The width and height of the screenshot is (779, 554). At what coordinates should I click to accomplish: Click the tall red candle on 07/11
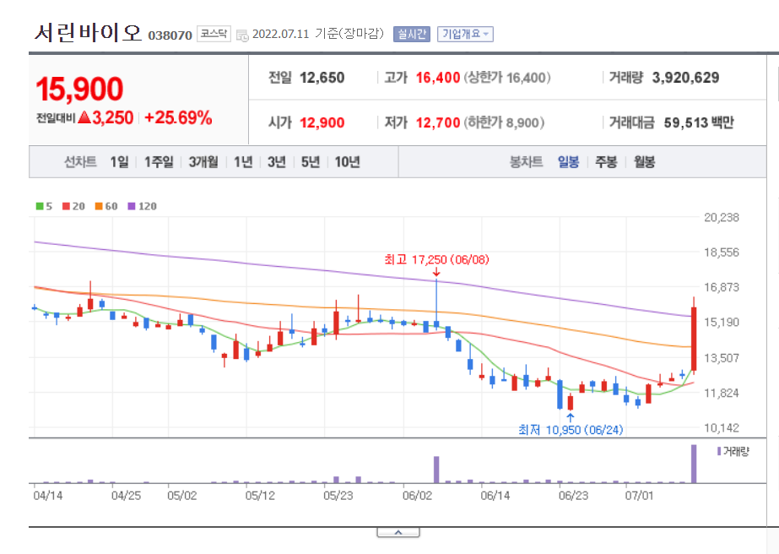click(x=694, y=339)
